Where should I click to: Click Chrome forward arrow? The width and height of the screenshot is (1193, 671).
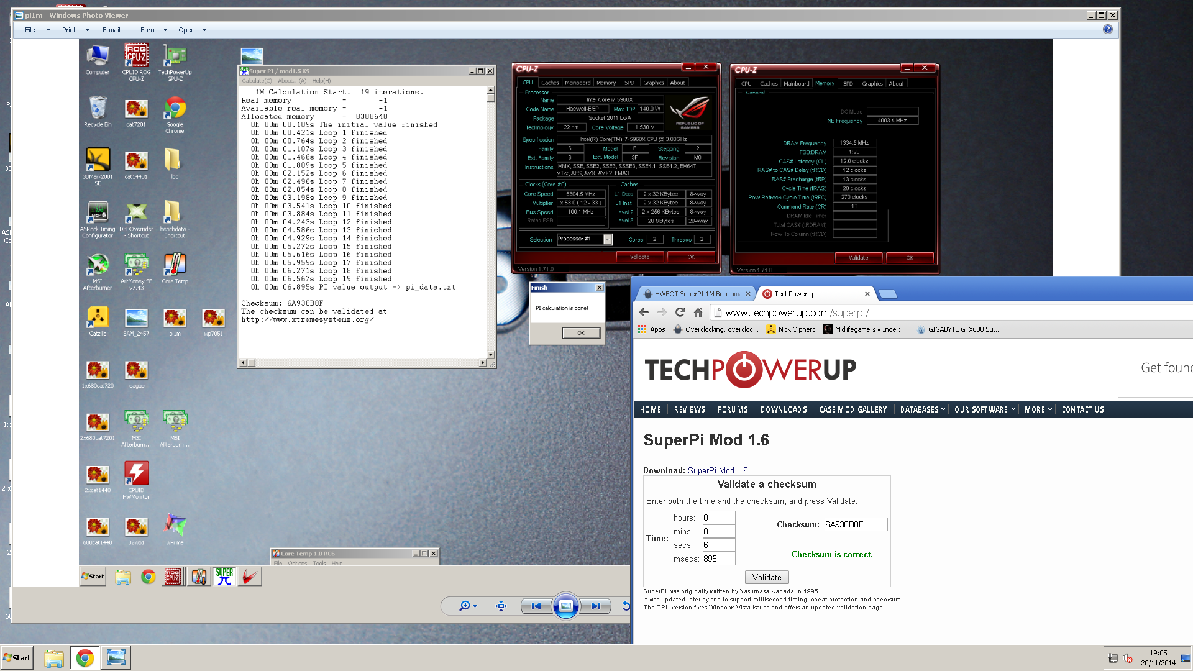(x=662, y=313)
